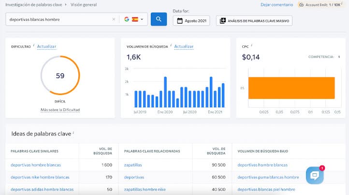
Task: Click the Difícil rating label
Action: [x=60, y=101]
